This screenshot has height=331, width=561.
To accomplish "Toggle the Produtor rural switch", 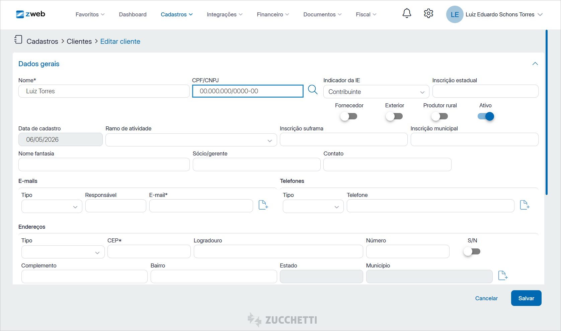I will (x=439, y=116).
